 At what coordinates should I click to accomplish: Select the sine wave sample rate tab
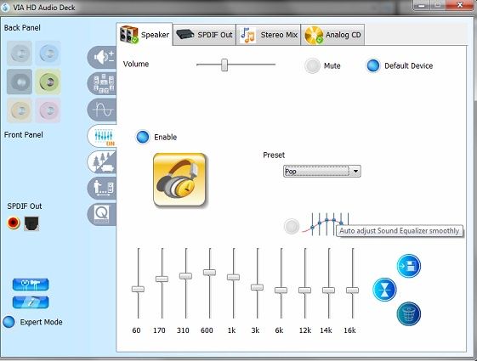click(102, 110)
